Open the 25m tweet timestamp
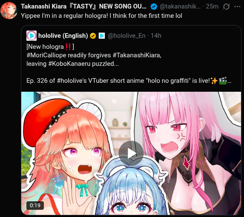The width and height of the screenshot is (244, 217). (212, 6)
